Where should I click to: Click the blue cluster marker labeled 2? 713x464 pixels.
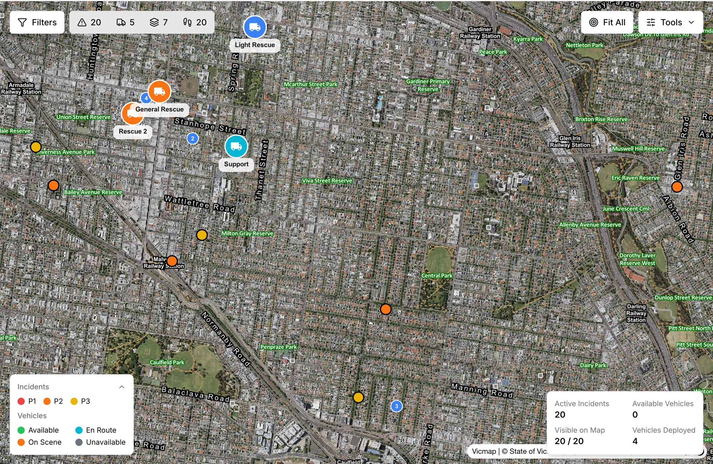tap(193, 138)
